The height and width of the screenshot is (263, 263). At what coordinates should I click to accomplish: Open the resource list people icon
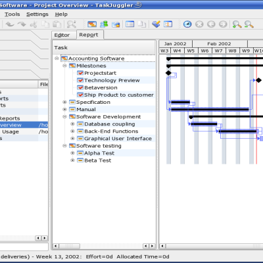[x=104, y=24]
